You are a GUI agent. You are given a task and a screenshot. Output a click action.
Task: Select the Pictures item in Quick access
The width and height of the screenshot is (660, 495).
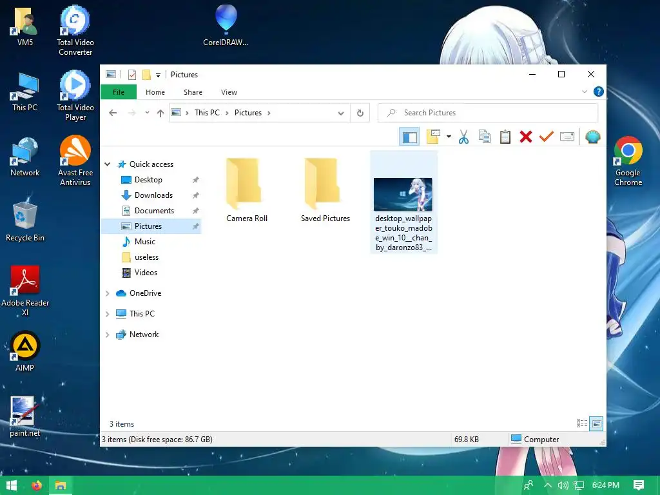click(x=151, y=226)
